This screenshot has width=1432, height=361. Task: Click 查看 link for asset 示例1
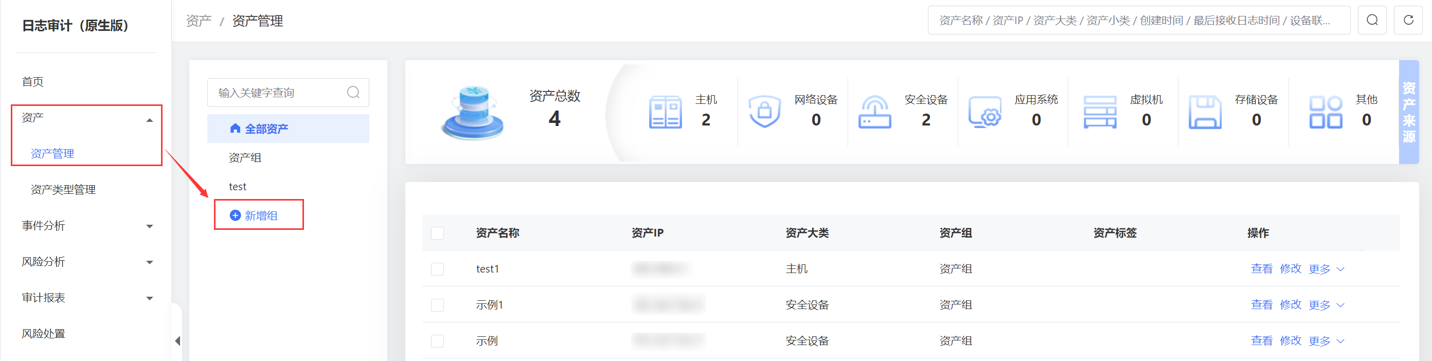(1261, 305)
